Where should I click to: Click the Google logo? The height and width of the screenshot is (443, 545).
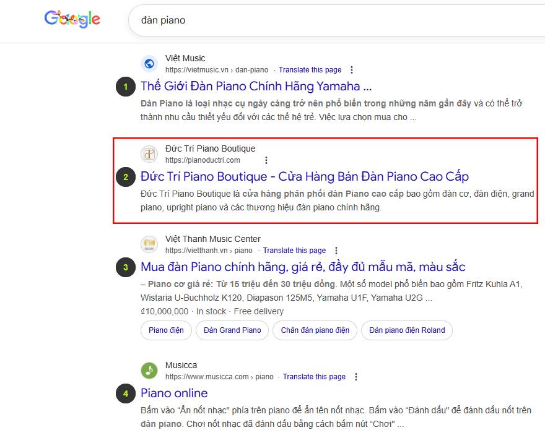coord(72,19)
